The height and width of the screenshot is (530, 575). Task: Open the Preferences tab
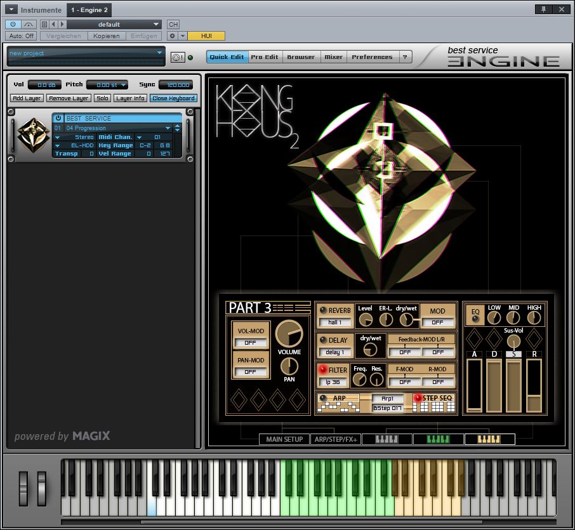point(372,57)
